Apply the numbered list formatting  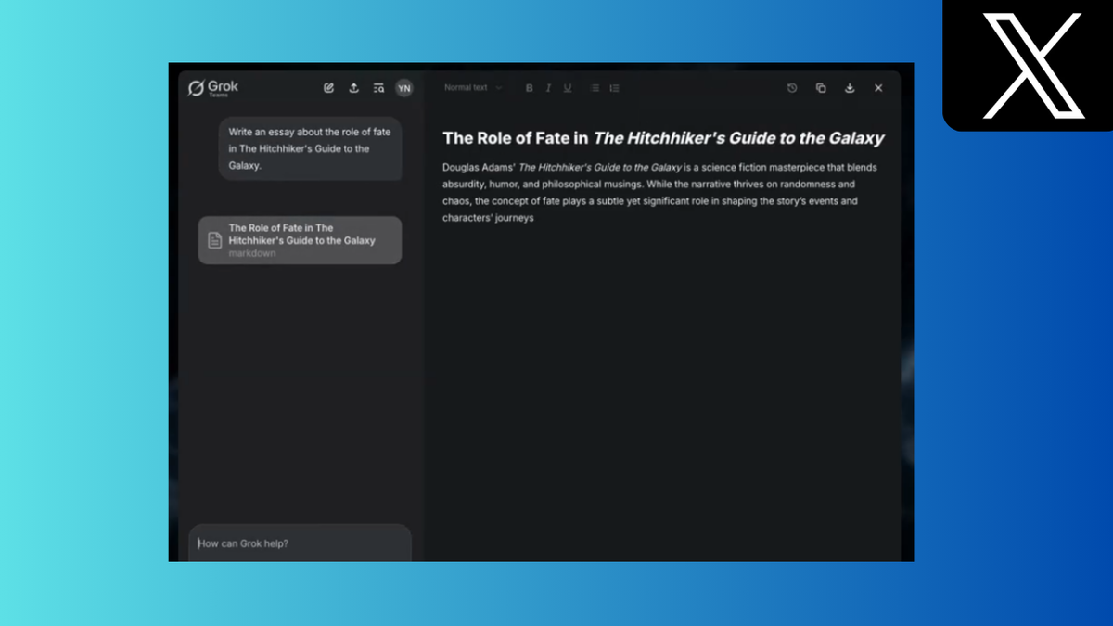(x=614, y=87)
